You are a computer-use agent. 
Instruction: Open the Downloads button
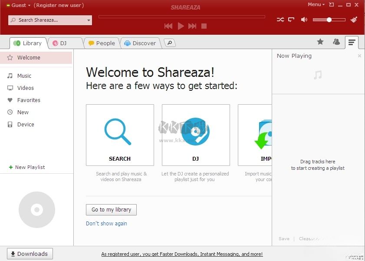30,254
